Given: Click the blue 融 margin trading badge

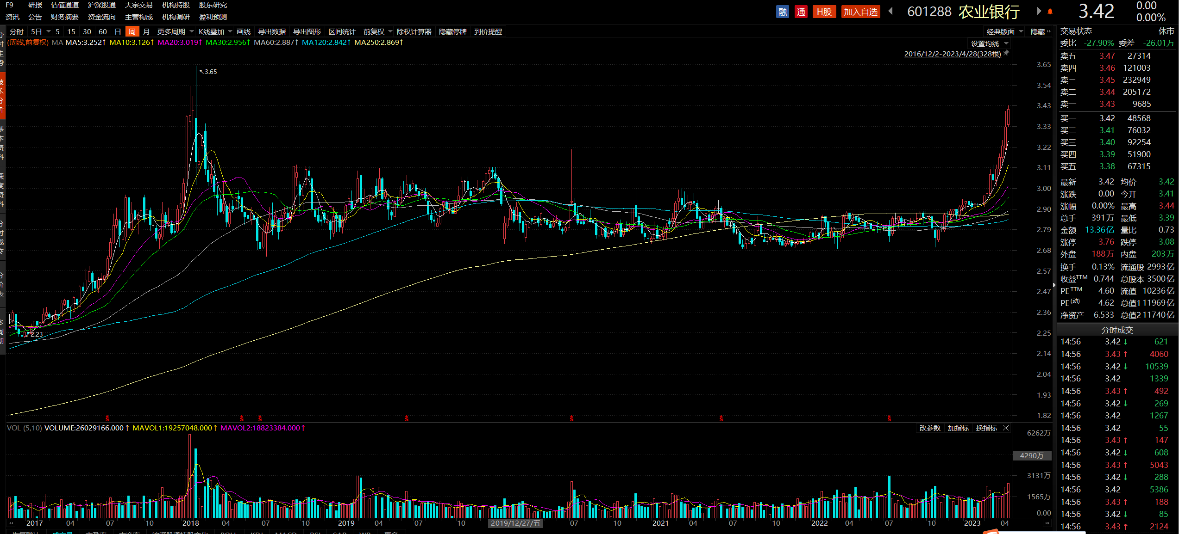Looking at the screenshot, I should pyautogui.click(x=782, y=12).
